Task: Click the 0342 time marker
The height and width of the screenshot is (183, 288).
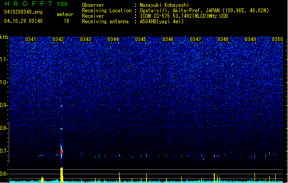Action: (58, 39)
